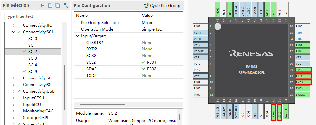Click the SWCLK pin on the chip

pyautogui.click(x=286, y=111)
